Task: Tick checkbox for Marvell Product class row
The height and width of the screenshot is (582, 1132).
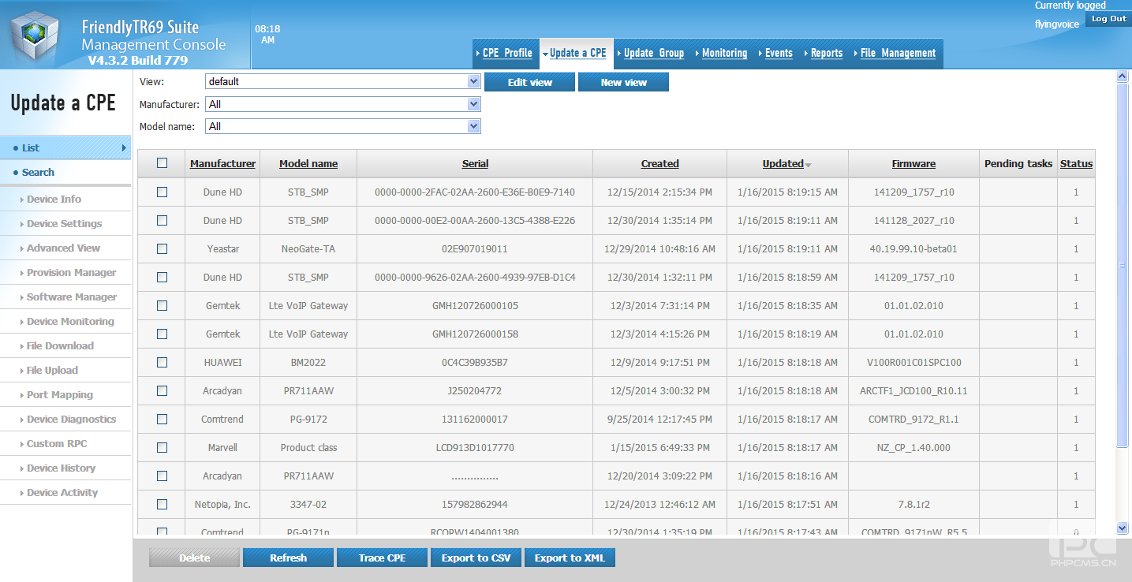Action: [x=163, y=447]
